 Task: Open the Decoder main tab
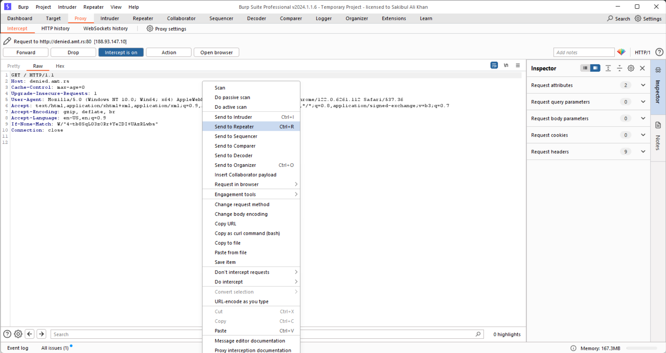point(256,19)
